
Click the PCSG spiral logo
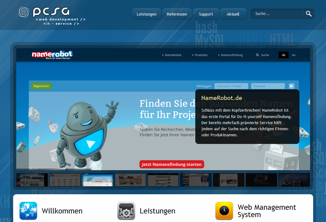pyautogui.click(x=24, y=12)
